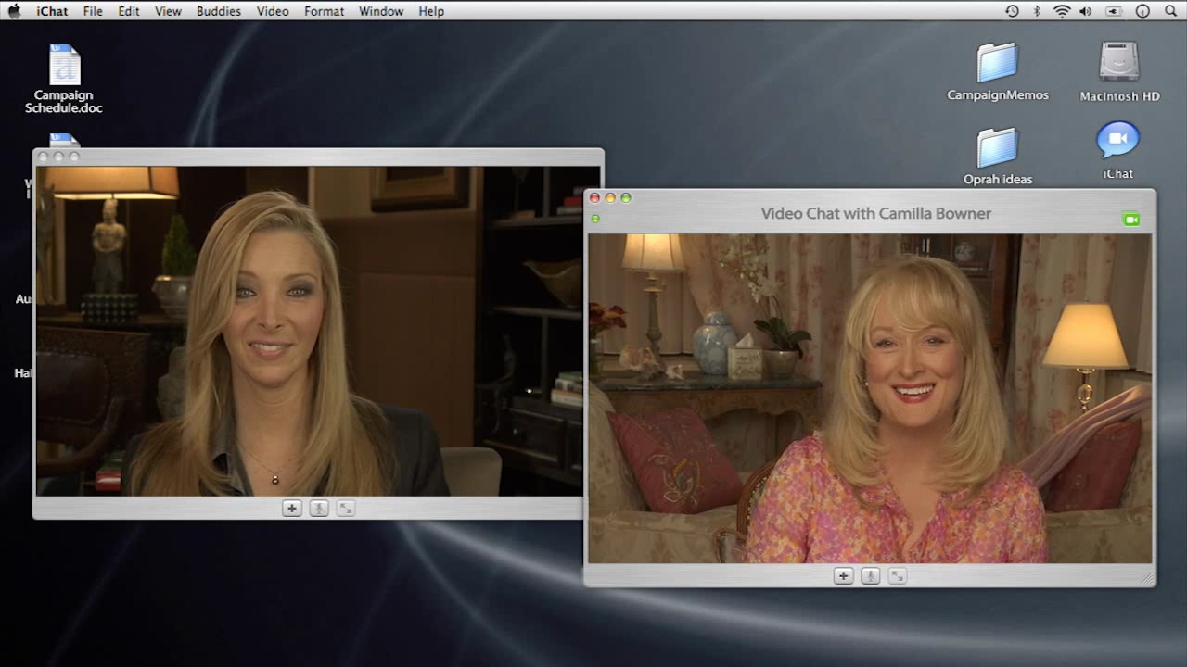Open the iChat application menu
1187x667 pixels.
point(52,11)
